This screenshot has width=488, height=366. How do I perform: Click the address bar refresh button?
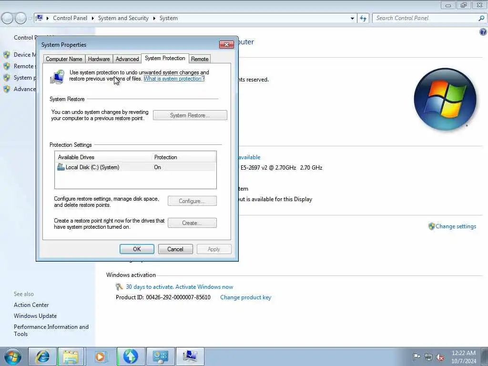(x=363, y=18)
